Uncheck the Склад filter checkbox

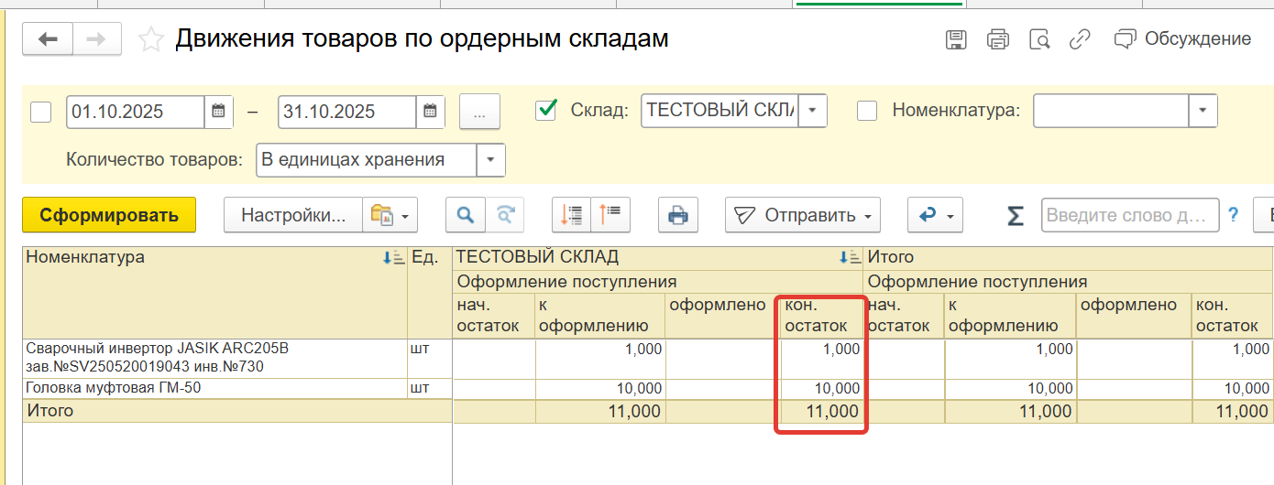(546, 111)
